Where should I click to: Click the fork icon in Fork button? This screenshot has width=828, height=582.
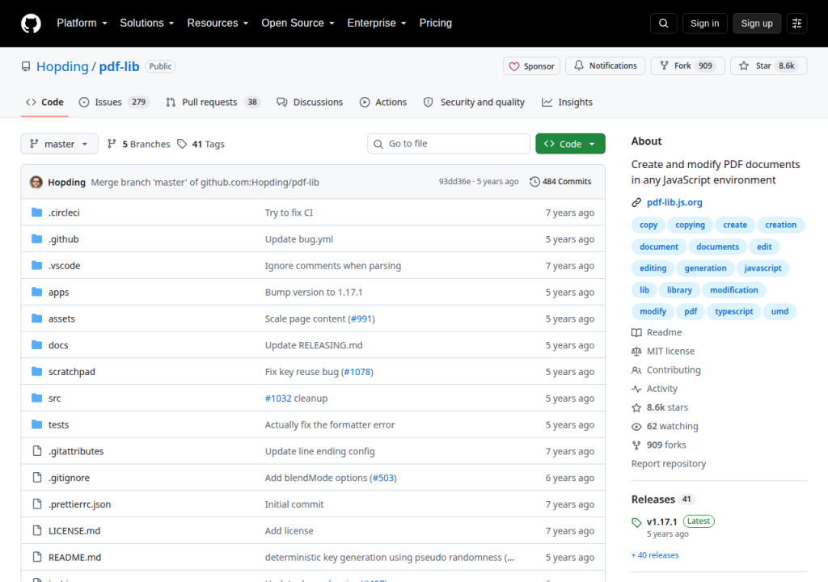tap(665, 65)
